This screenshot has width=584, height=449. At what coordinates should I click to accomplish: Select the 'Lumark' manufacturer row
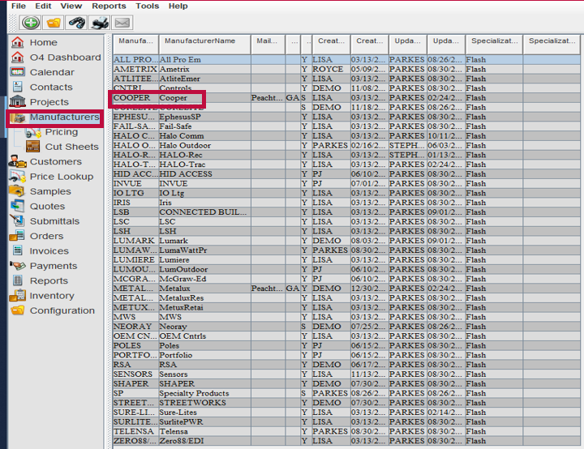tap(346, 241)
